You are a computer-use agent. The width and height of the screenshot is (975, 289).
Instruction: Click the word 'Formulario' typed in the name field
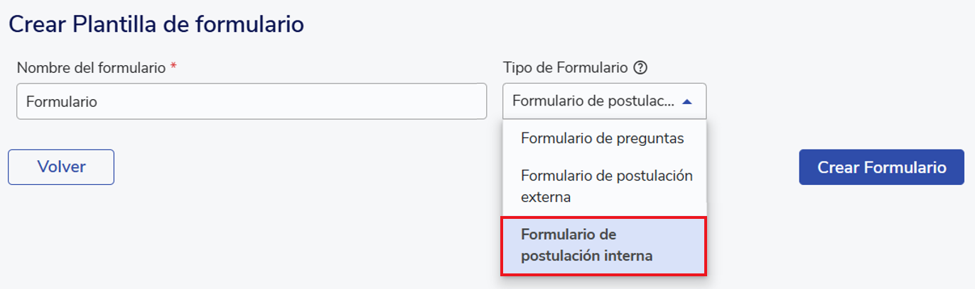pyautogui.click(x=61, y=102)
